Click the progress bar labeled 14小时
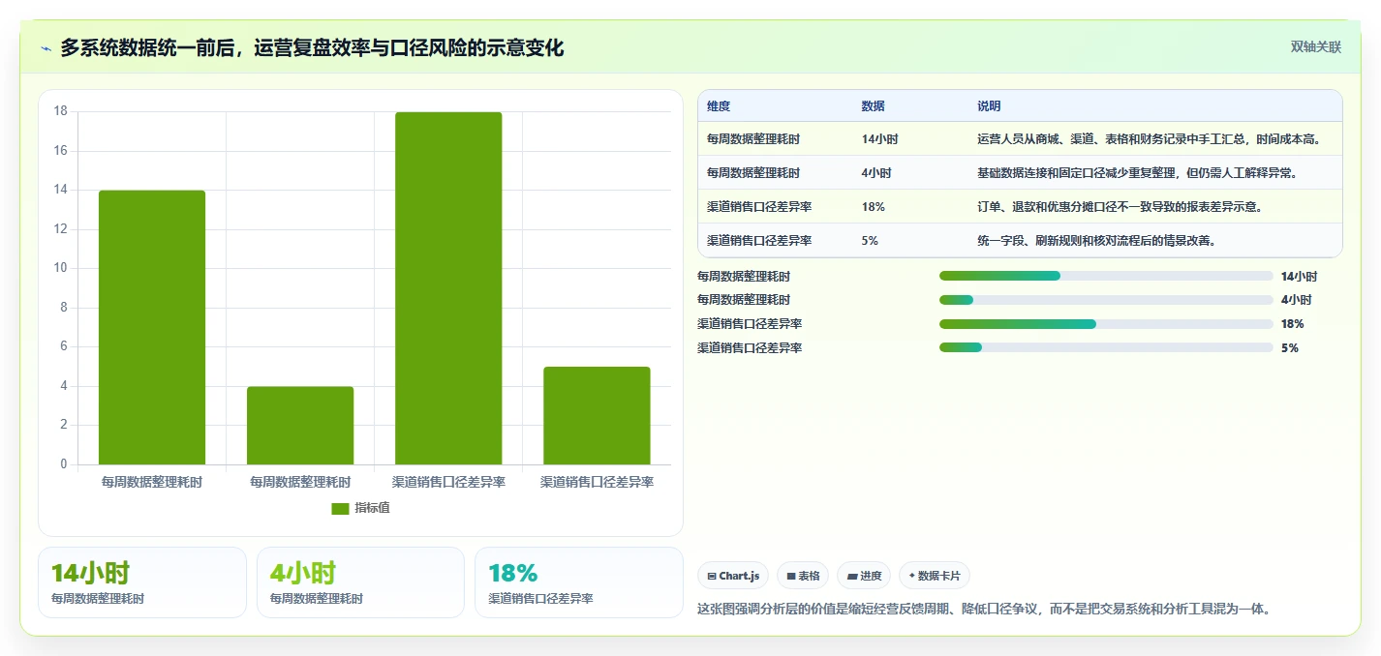The height and width of the screenshot is (656, 1381). [x=1106, y=276]
